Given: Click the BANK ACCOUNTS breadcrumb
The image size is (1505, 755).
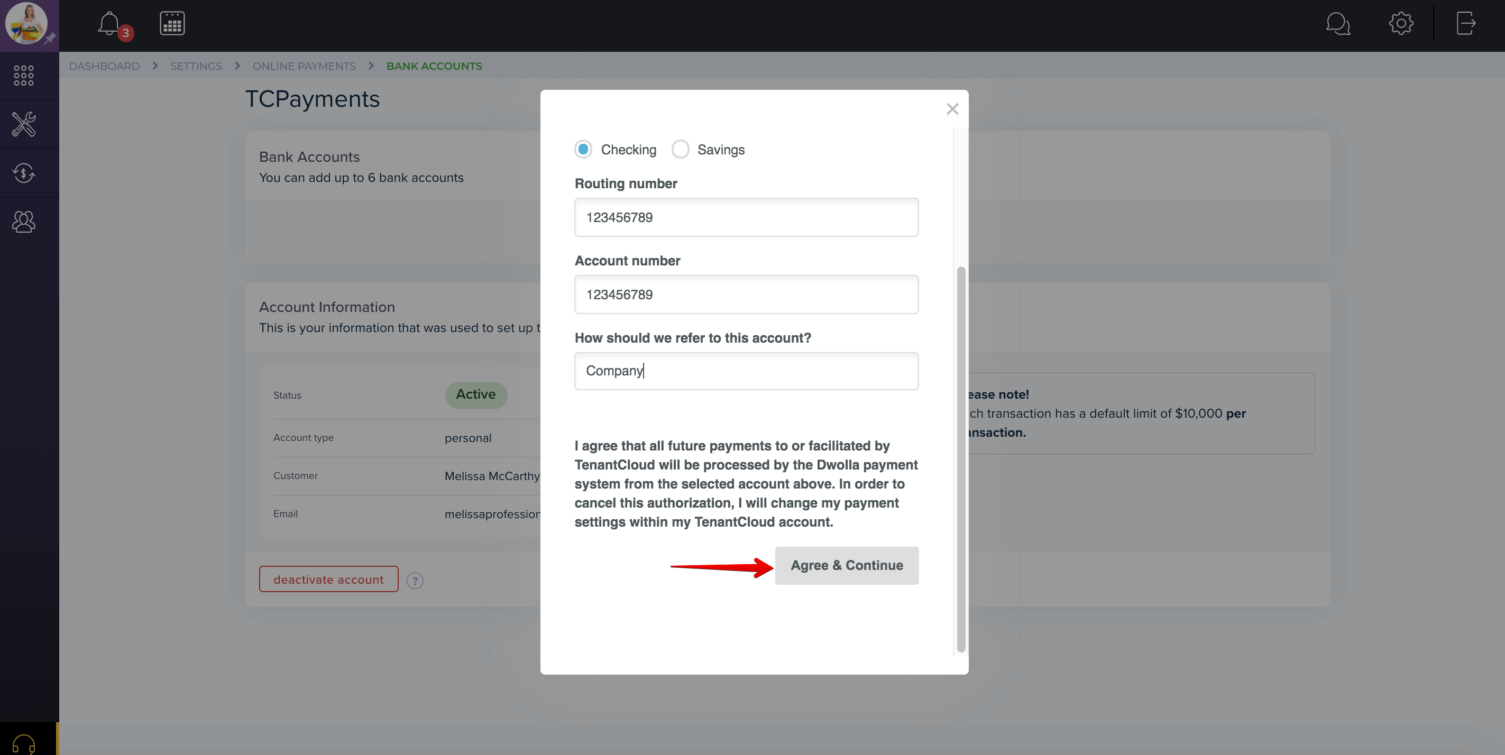Looking at the screenshot, I should click(434, 66).
